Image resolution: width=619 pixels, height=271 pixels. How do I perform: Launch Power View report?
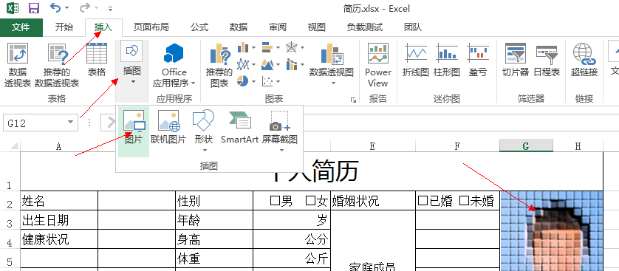377,65
